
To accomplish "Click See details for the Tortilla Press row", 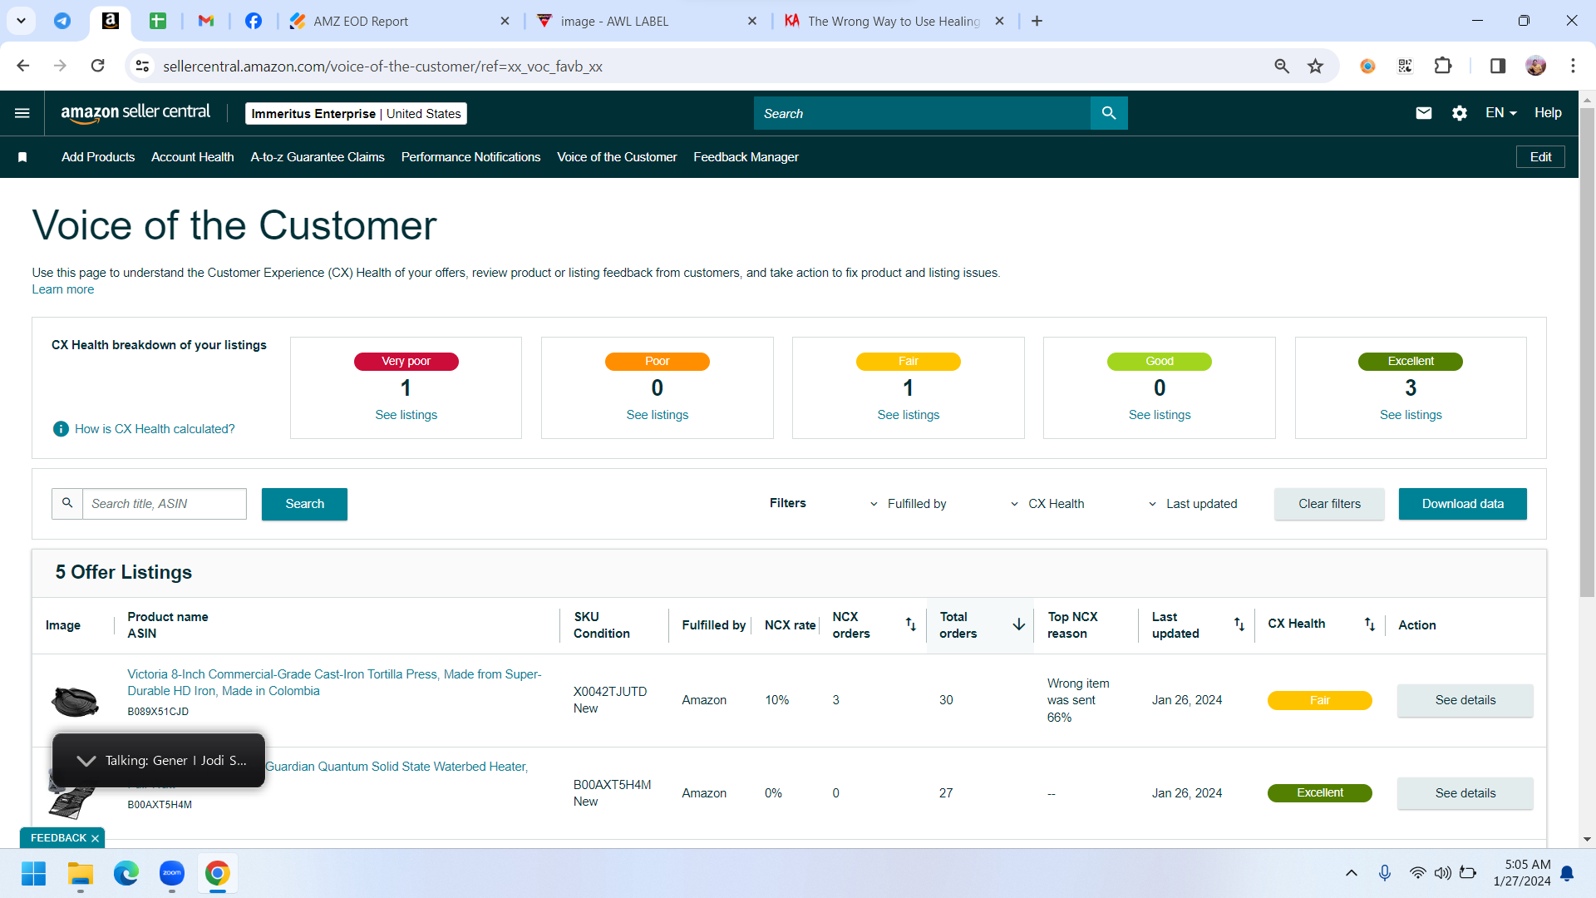I will point(1465,700).
